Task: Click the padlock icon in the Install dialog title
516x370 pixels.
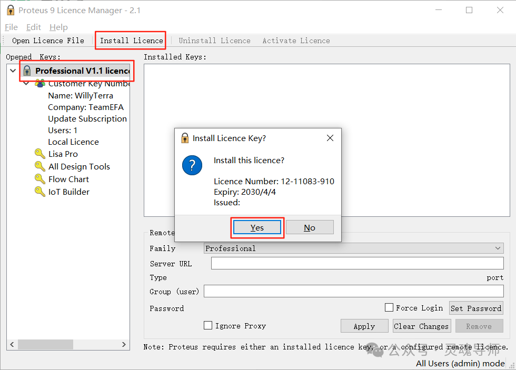Action: tap(185, 138)
